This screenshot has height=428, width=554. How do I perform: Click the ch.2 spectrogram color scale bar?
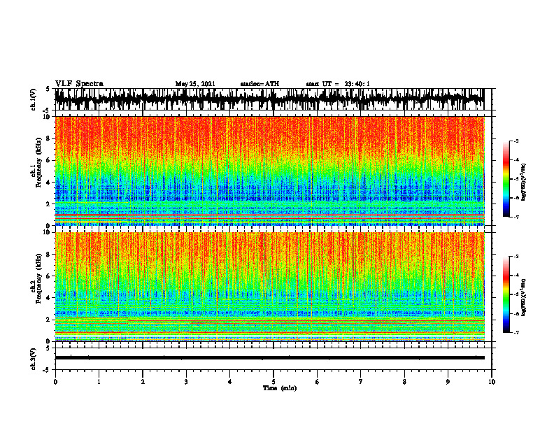click(506, 294)
